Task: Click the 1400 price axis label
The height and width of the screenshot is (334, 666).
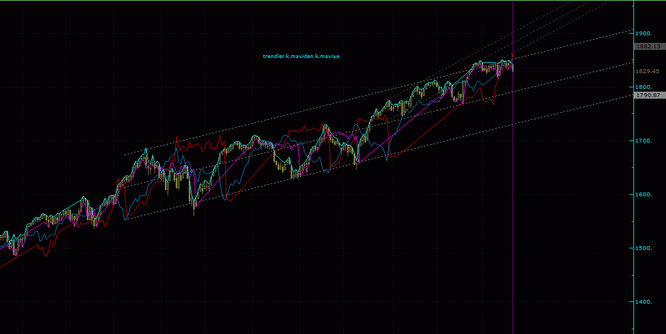Action: point(644,302)
